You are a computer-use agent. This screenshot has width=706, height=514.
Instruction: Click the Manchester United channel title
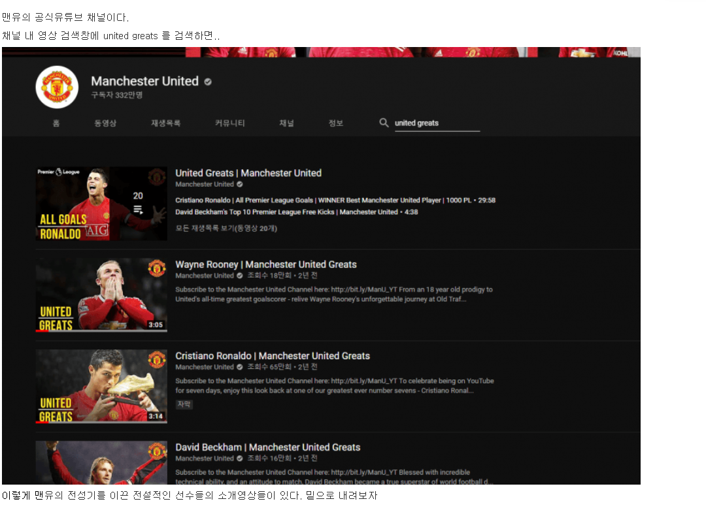pyautogui.click(x=144, y=82)
